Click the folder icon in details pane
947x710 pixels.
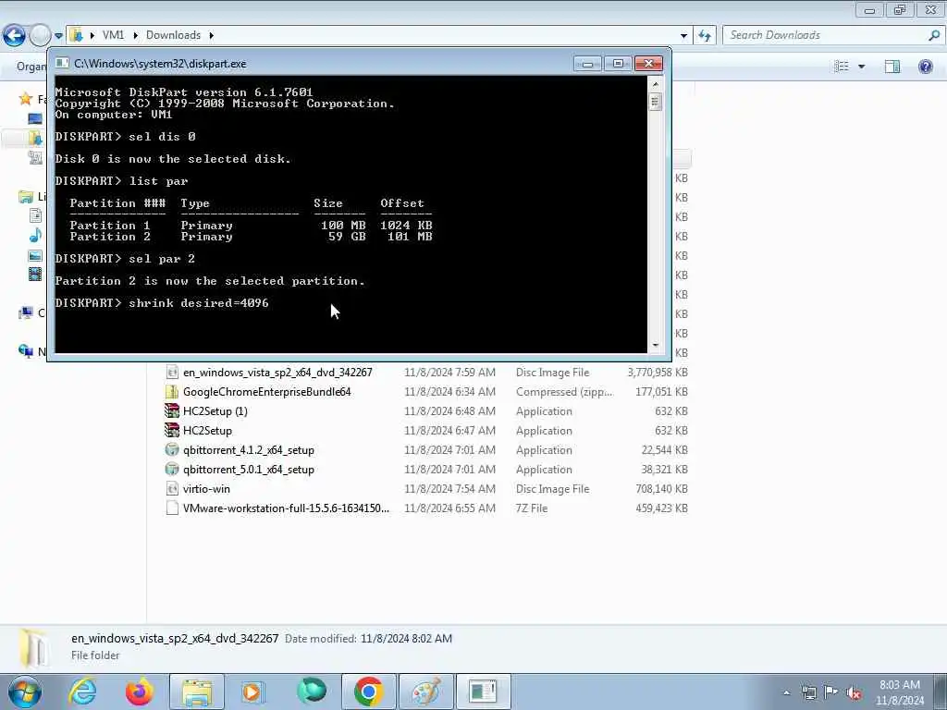[34, 647]
